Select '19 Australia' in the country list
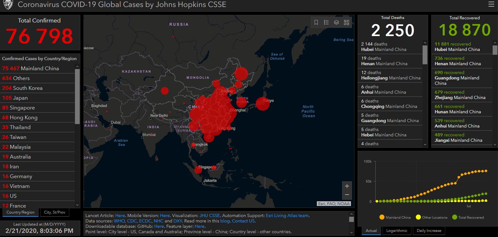498x237 pixels. click(x=38, y=157)
